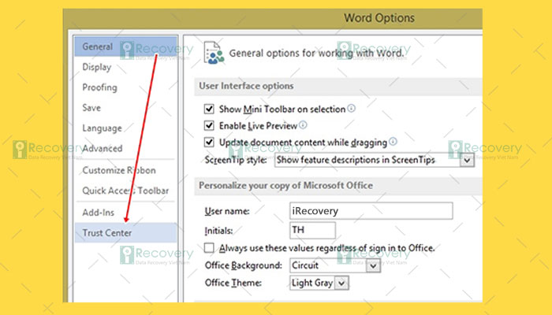Open the Save options category
This screenshot has width=552, height=315.
pyautogui.click(x=125, y=108)
